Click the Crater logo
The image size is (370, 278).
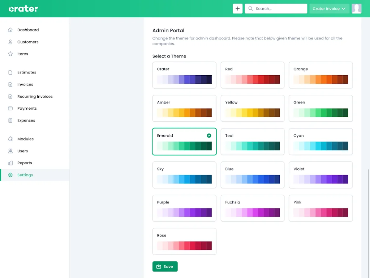pos(23,9)
